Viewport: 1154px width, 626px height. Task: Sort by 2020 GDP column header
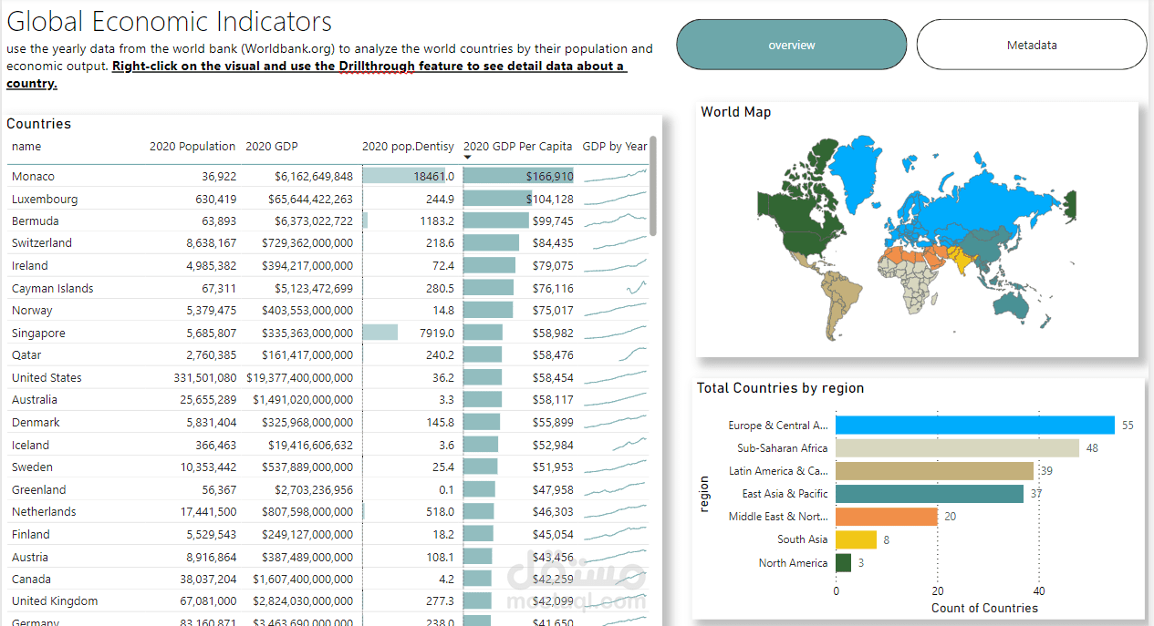pyautogui.click(x=272, y=146)
